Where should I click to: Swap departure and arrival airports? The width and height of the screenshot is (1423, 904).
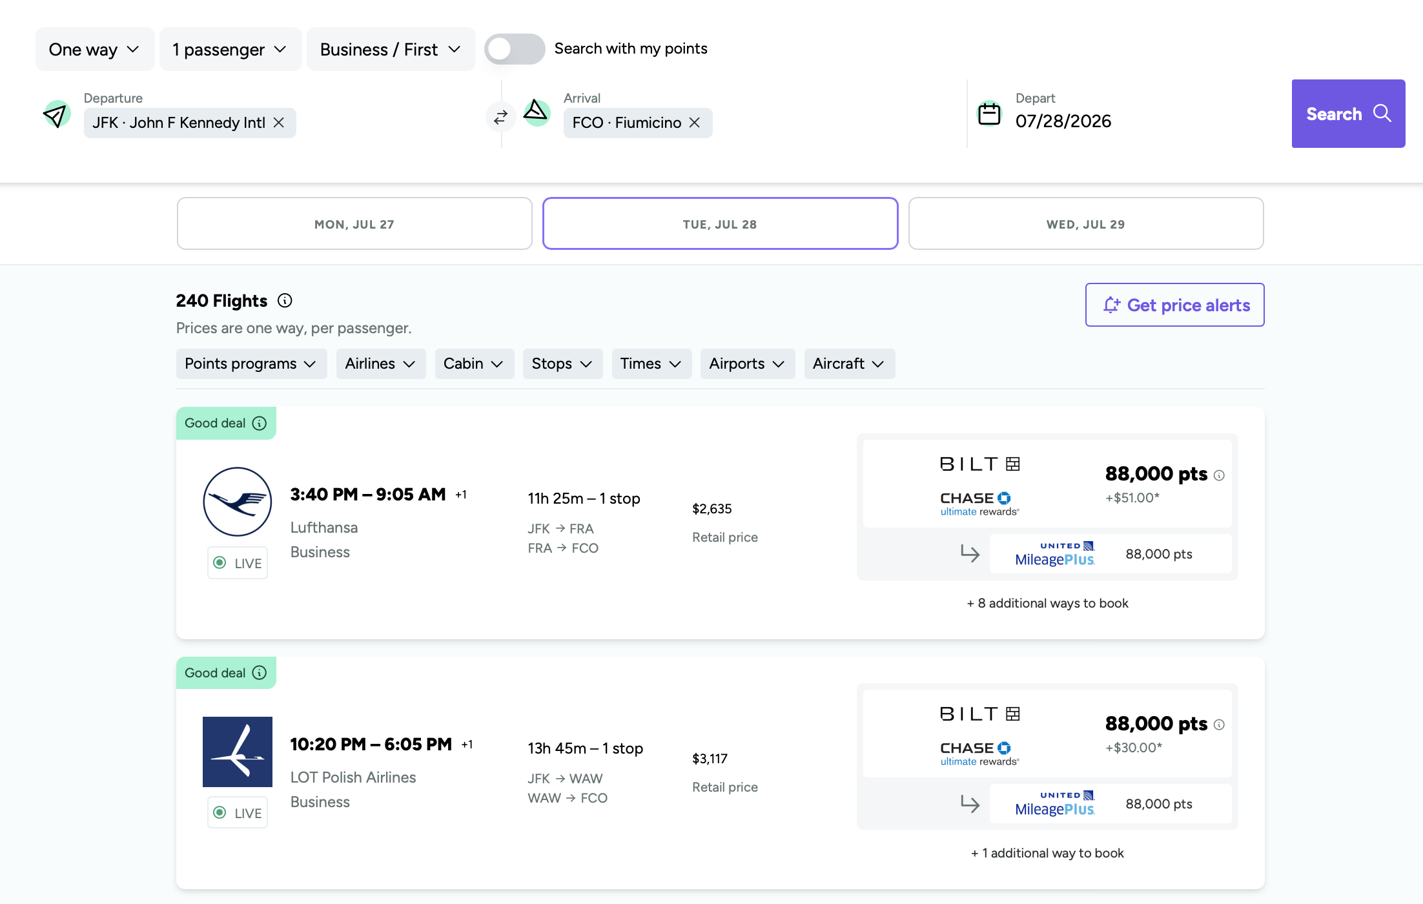(500, 118)
